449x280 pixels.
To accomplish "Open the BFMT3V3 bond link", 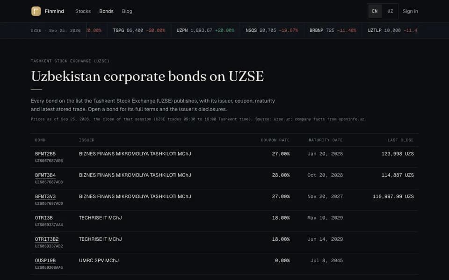I will point(45,196).
